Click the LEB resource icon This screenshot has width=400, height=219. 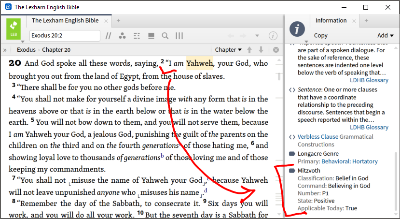click(x=13, y=29)
